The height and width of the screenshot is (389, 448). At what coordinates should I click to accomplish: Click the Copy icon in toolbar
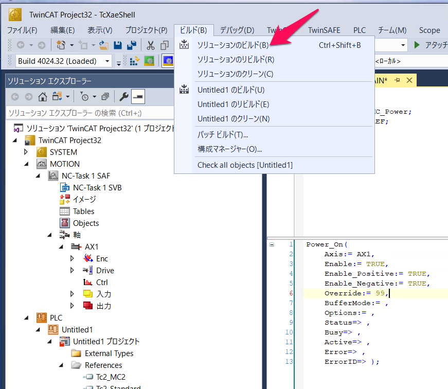pyautogui.click(x=165, y=45)
